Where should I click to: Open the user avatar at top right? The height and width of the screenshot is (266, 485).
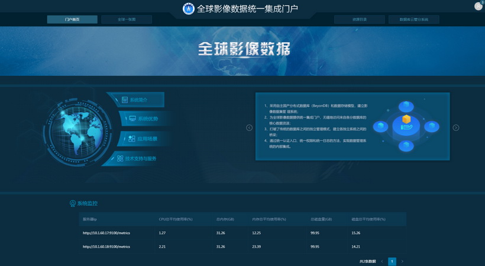(478, 6)
